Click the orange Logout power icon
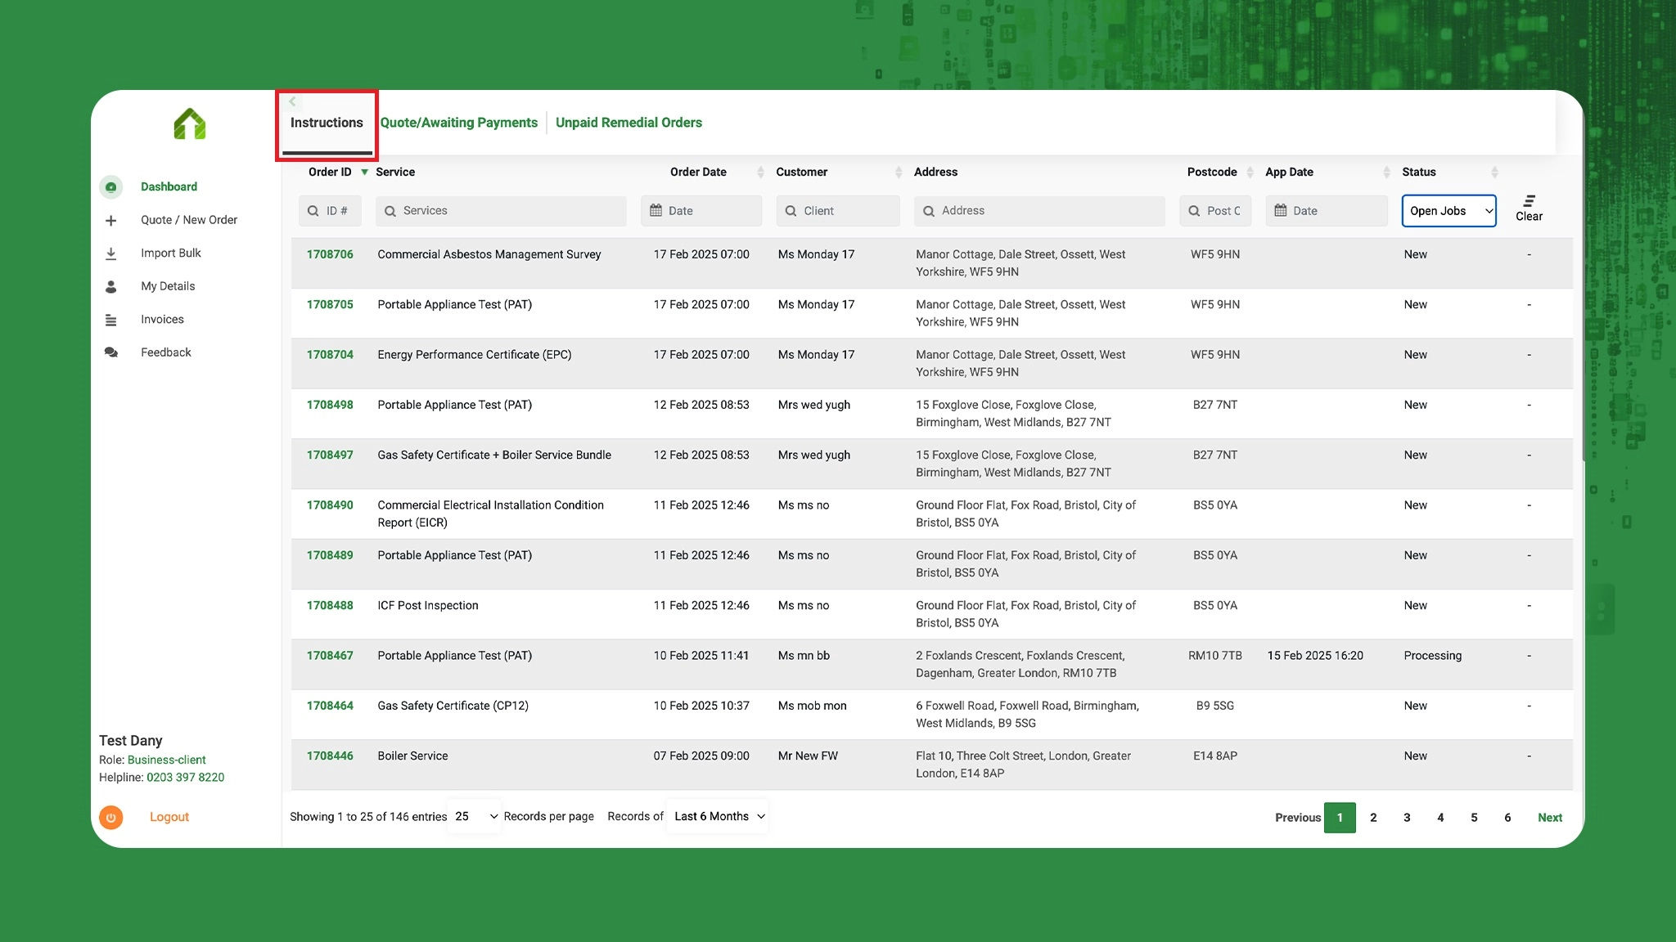Screen dimensions: 1676x942 111,817
